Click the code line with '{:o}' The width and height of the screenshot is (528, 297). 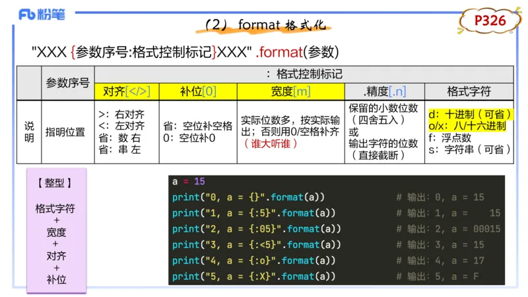click(253, 260)
